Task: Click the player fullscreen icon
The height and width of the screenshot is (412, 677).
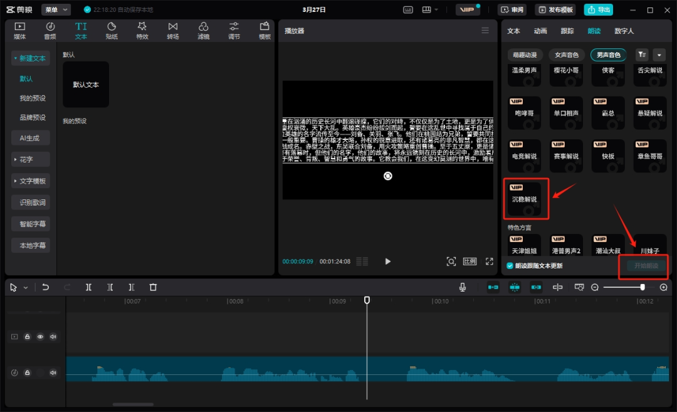Action: click(489, 261)
